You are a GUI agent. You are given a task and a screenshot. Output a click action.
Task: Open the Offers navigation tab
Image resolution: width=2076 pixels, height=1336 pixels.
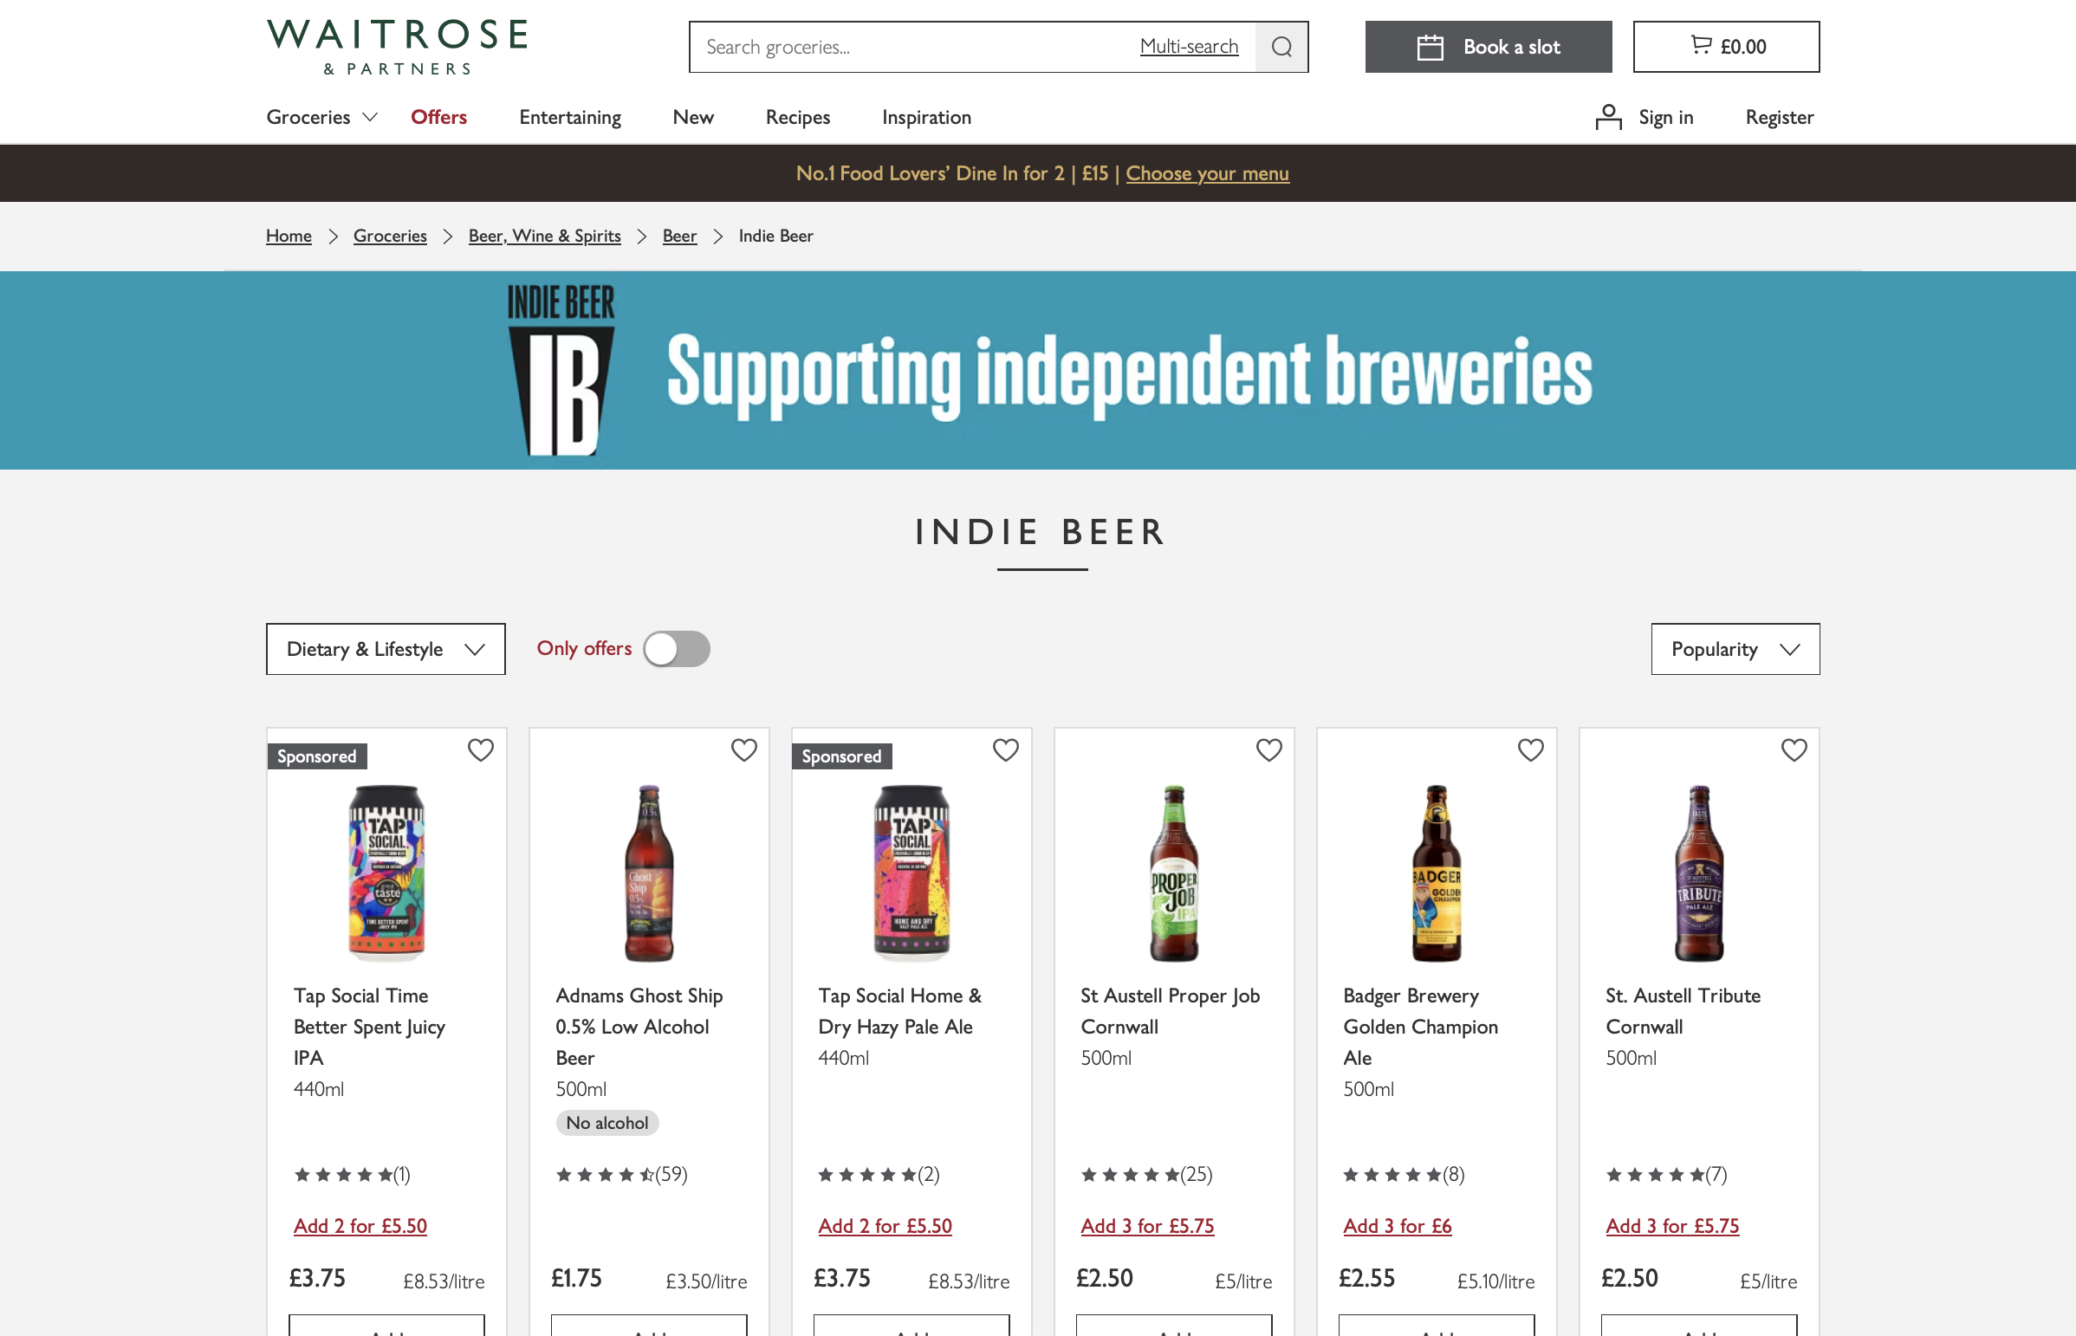[438, 117]
